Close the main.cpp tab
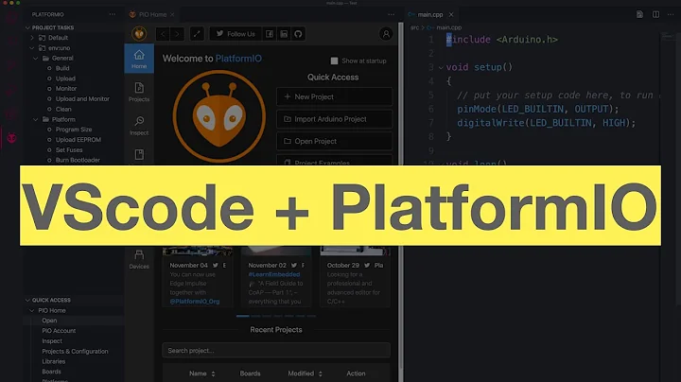Image resolution: width=681 pixels, height=382 pixels. (451, 14)
